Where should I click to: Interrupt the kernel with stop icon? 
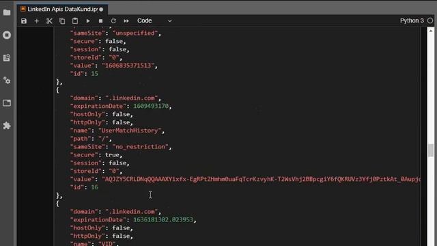[x=100, y=21]
